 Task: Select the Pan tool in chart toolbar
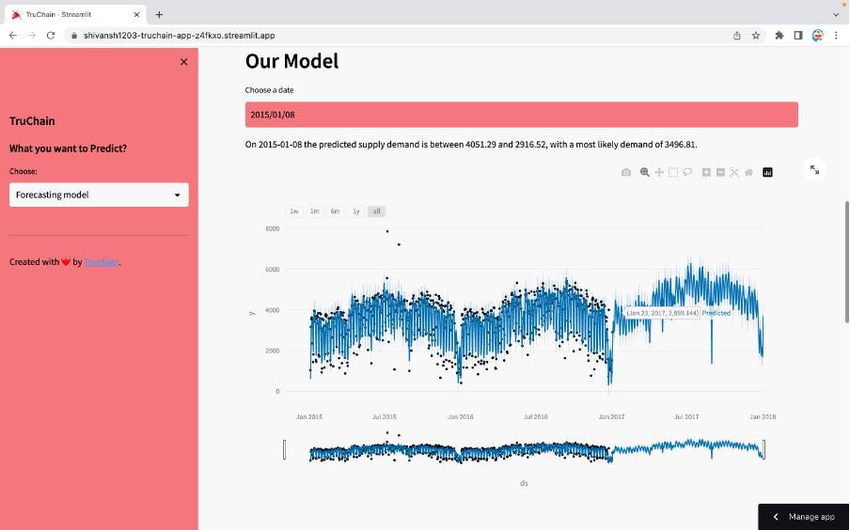pos(659,172)
